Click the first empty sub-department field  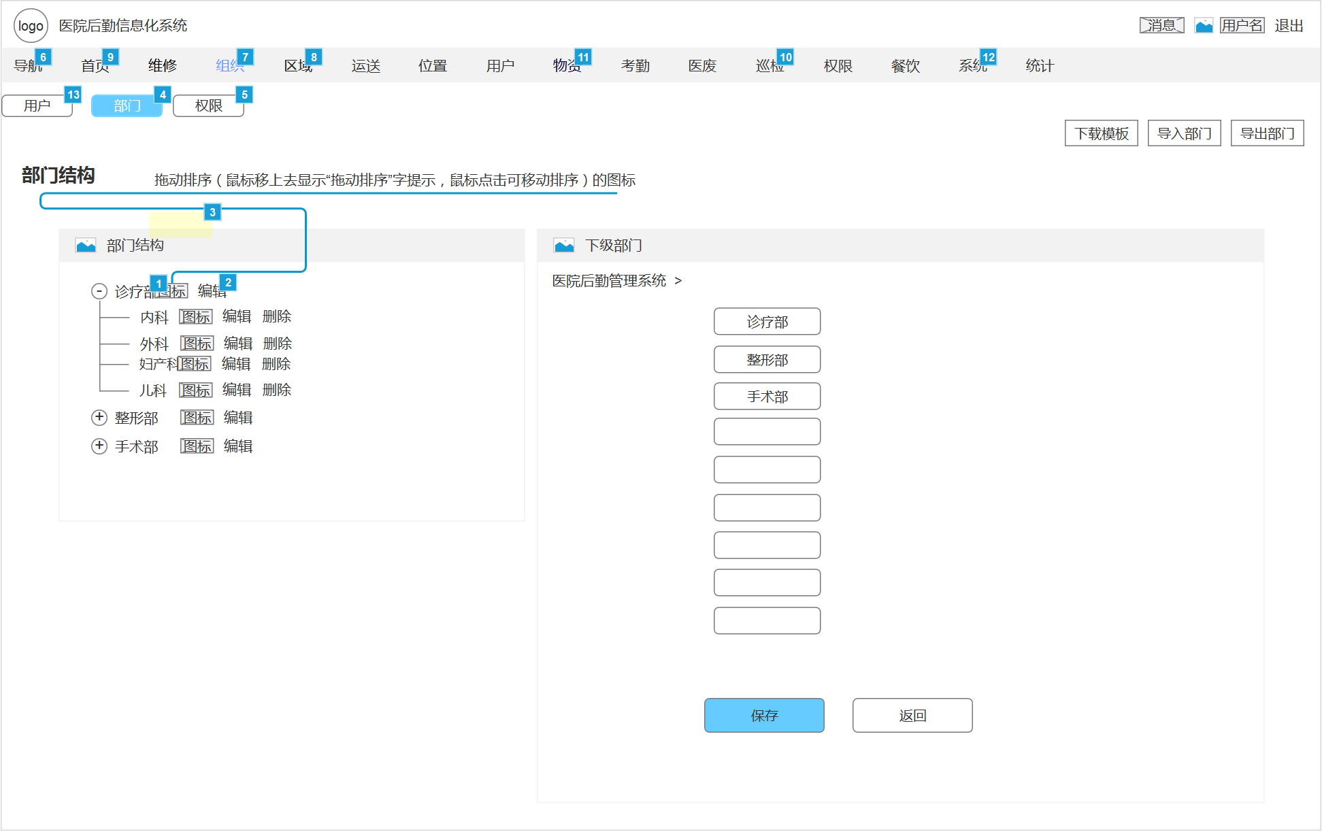click(x=767, y=432)
